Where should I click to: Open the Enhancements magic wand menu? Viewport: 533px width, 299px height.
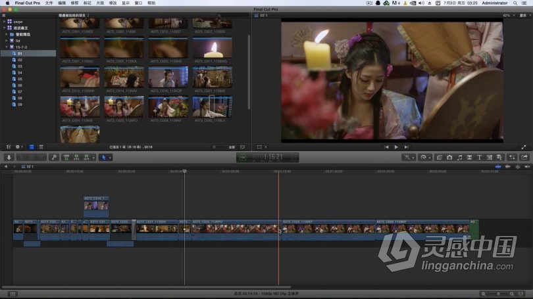(407, 158)
